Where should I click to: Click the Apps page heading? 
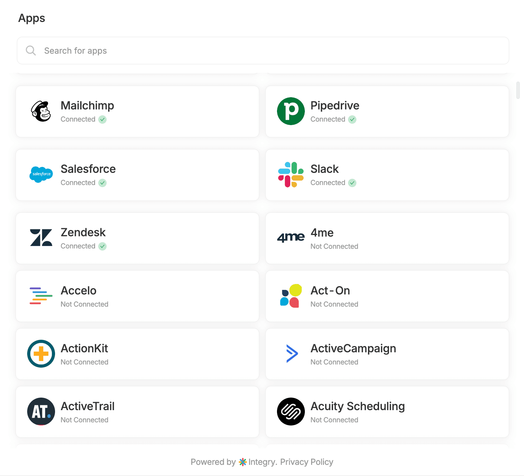[32, 18]
